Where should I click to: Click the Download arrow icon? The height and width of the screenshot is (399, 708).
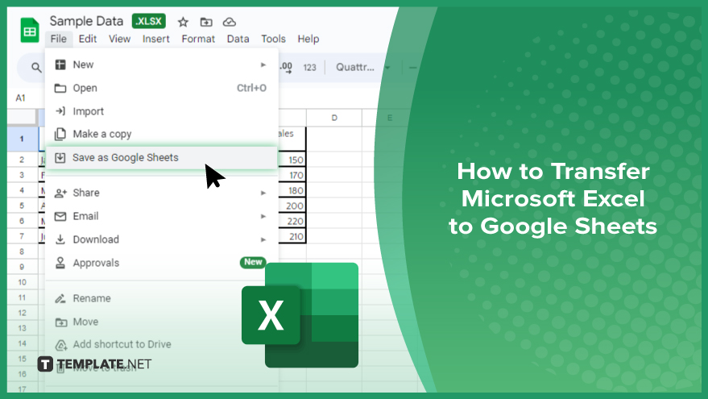coord(60,239)
